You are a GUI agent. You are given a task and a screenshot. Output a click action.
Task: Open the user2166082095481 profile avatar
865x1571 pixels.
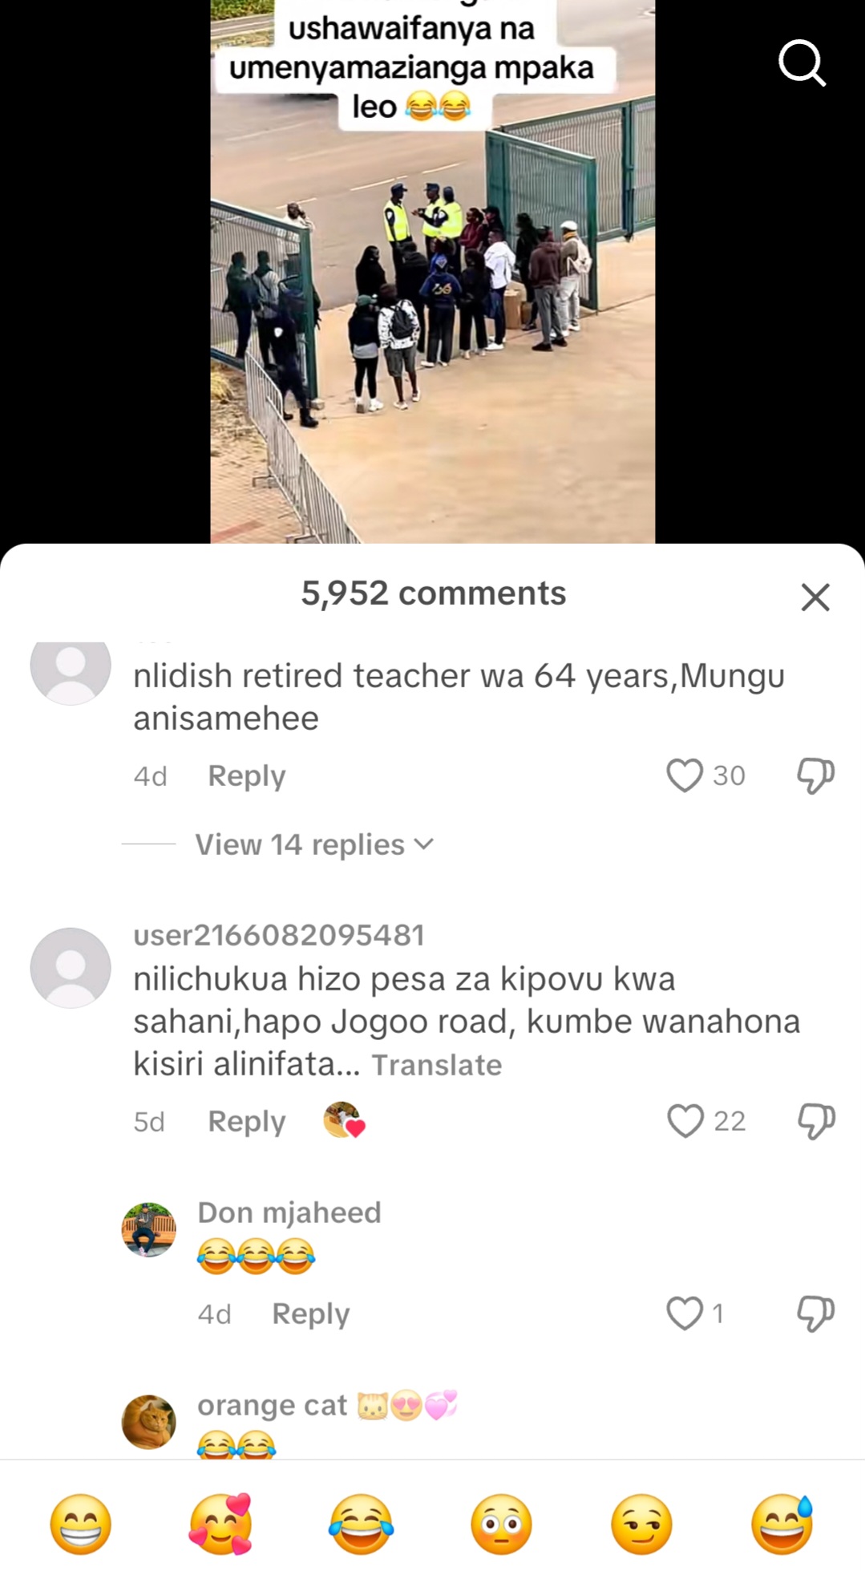71,968
